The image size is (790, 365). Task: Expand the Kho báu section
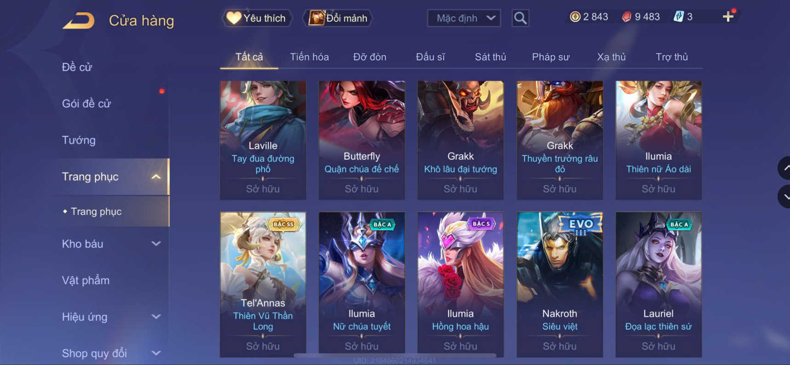(x=111, y=244)
